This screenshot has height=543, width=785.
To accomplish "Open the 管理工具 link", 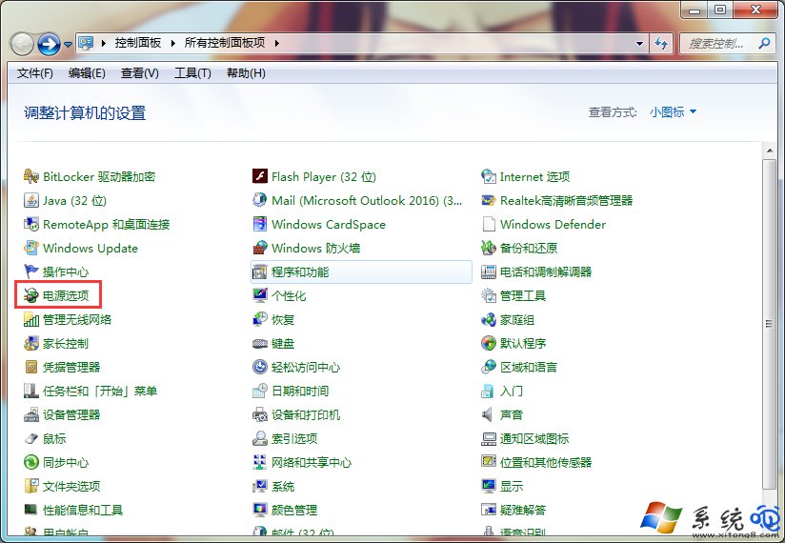I will pos(523,295).
